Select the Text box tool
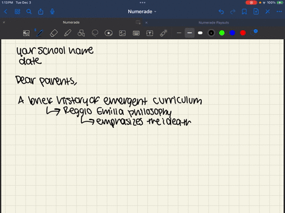Image resolution: width=285 pixels, height=213 pixels. click(x=150, y=33)
